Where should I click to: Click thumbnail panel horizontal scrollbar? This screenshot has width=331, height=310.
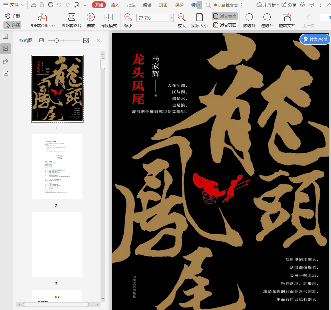pos(56,305)
